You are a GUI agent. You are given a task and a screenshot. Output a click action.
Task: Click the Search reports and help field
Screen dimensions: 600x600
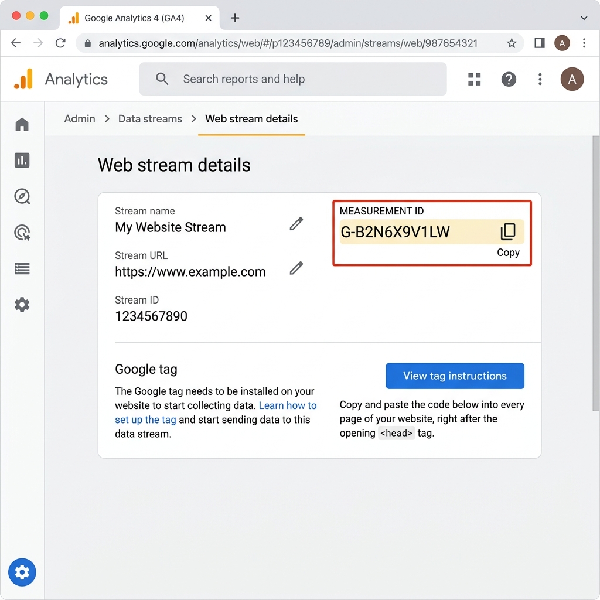click(293, 79)
